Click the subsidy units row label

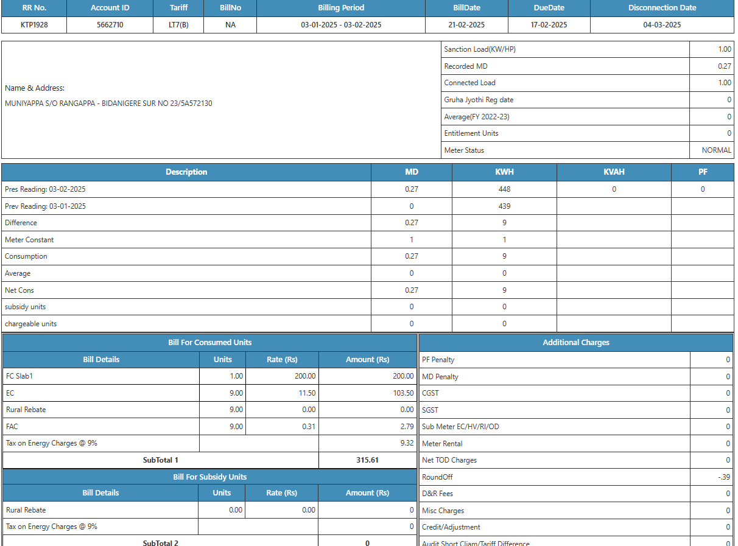coord(25,307)
